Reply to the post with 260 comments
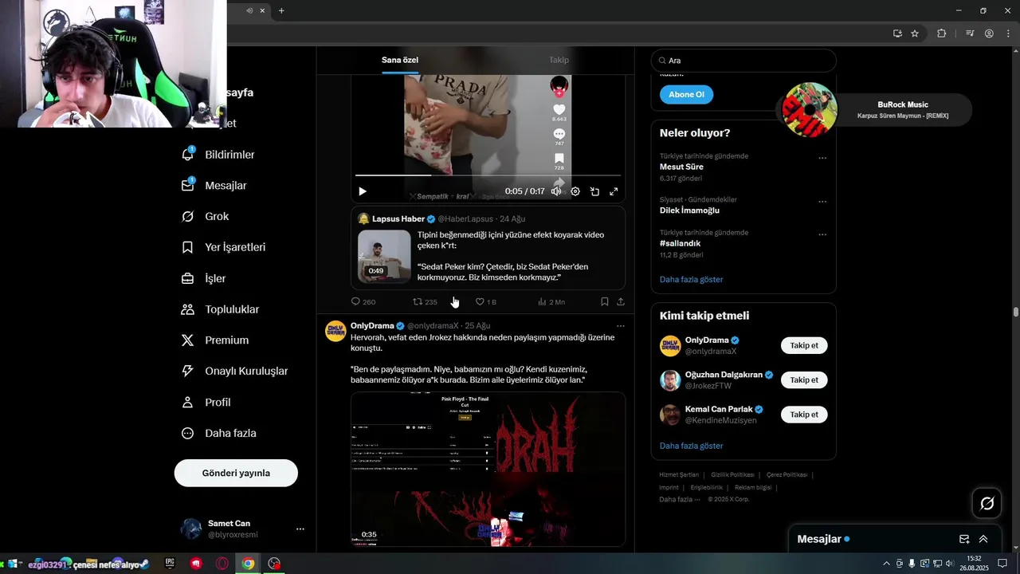Image resolution: width=1020 pixels, height=574 pixels. tap(363, 302)
